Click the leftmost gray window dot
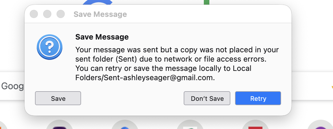 point(34,14)
